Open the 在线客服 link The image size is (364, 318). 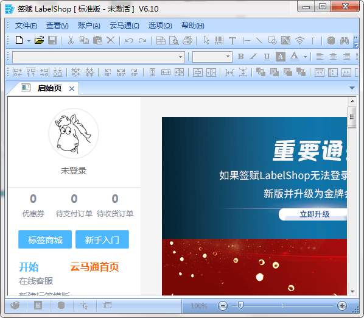click(36, 281)
